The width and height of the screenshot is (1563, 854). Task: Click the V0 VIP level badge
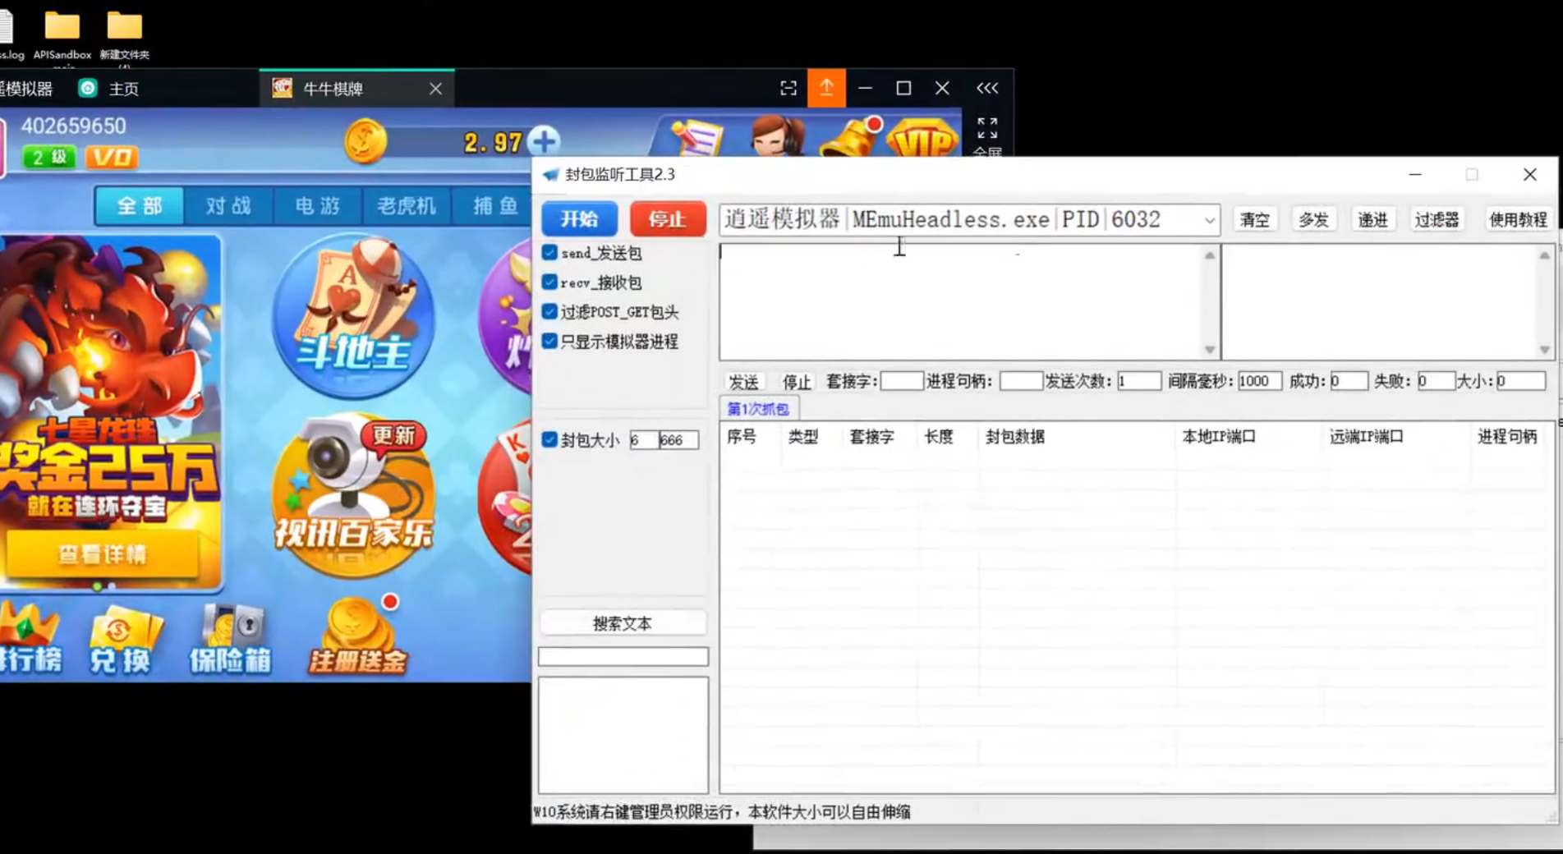tap(111, 157)
